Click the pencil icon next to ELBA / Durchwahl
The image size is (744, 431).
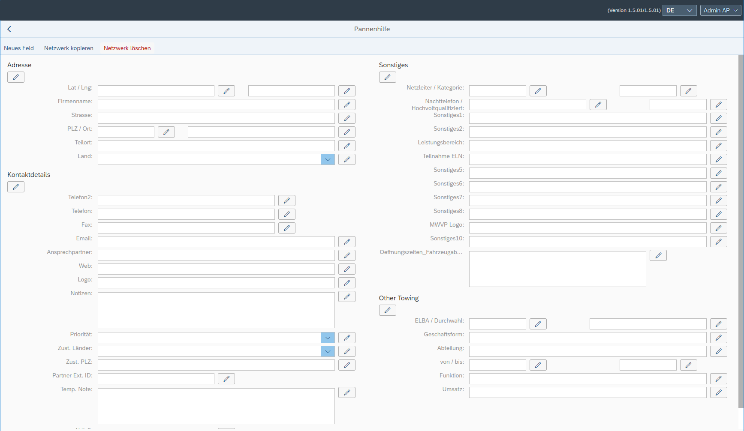(538, 323)
